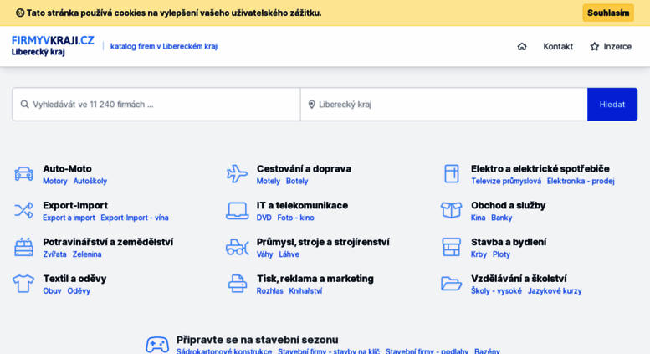Click the folder icon for Vzdělávání a školství

click(x=451, y=284)
